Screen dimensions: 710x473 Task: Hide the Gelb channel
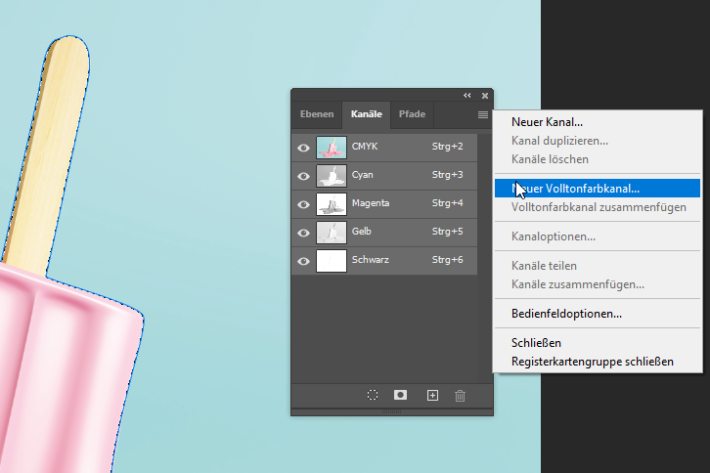click(x=303, y=233)
